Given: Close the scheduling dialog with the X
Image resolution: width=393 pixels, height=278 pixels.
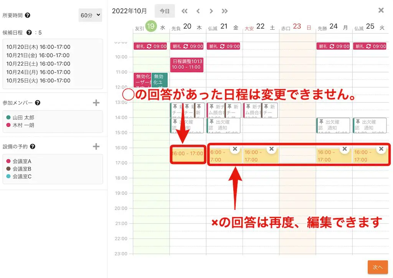Looking at the screenshot, I should 381,10.
